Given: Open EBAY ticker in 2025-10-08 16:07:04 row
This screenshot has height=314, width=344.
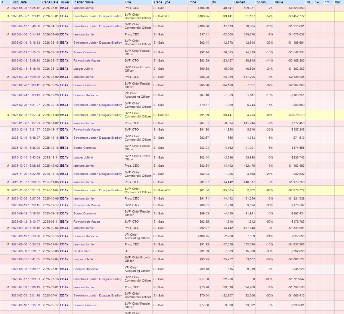Looking at the screenshot, I should click(64, 198).
